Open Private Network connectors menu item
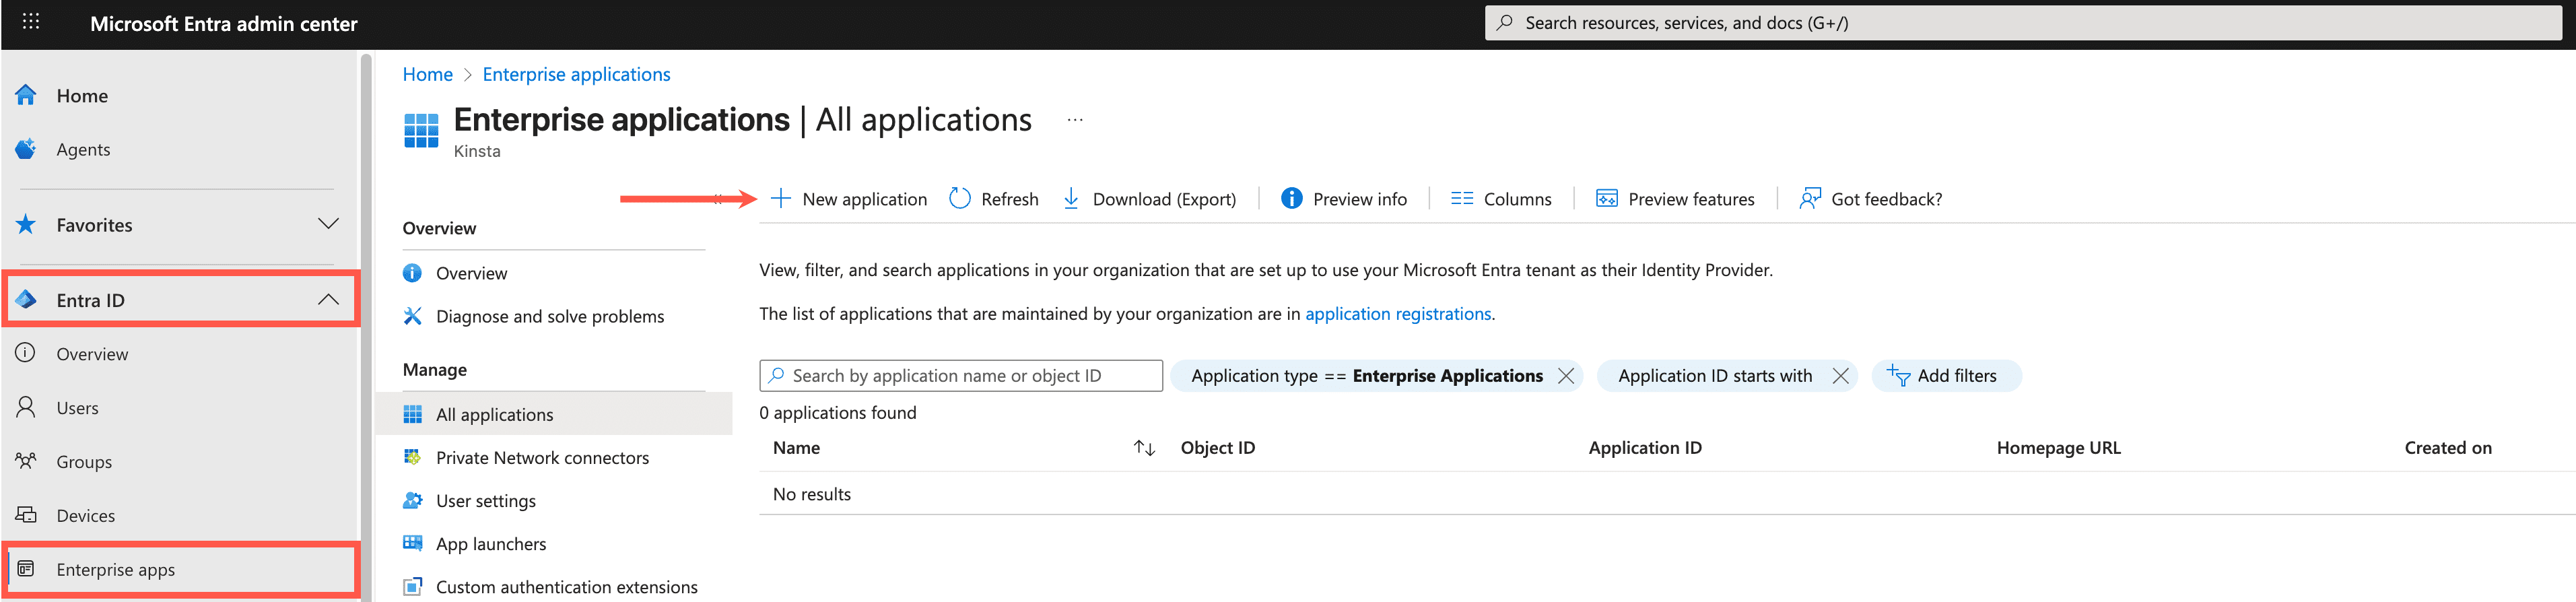 [541, 458]
